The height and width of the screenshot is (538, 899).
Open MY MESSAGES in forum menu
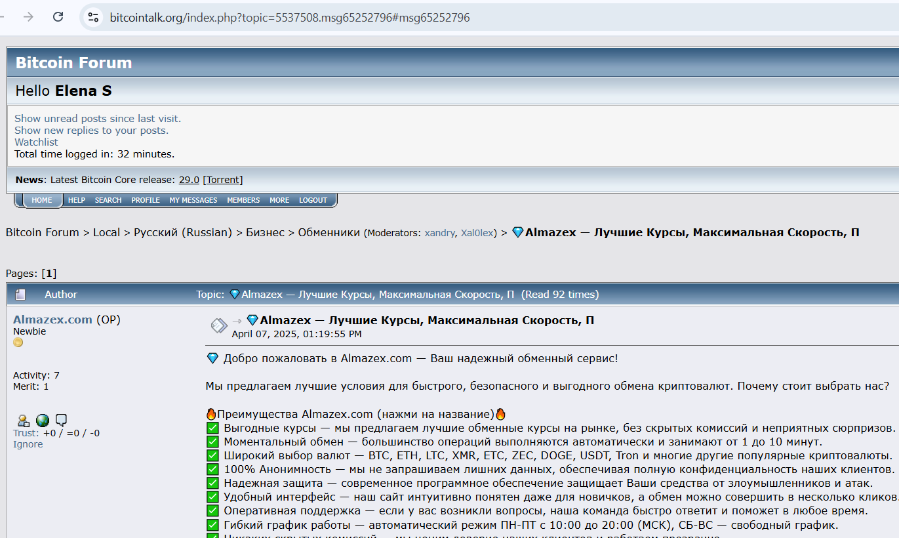coord(193,200)
